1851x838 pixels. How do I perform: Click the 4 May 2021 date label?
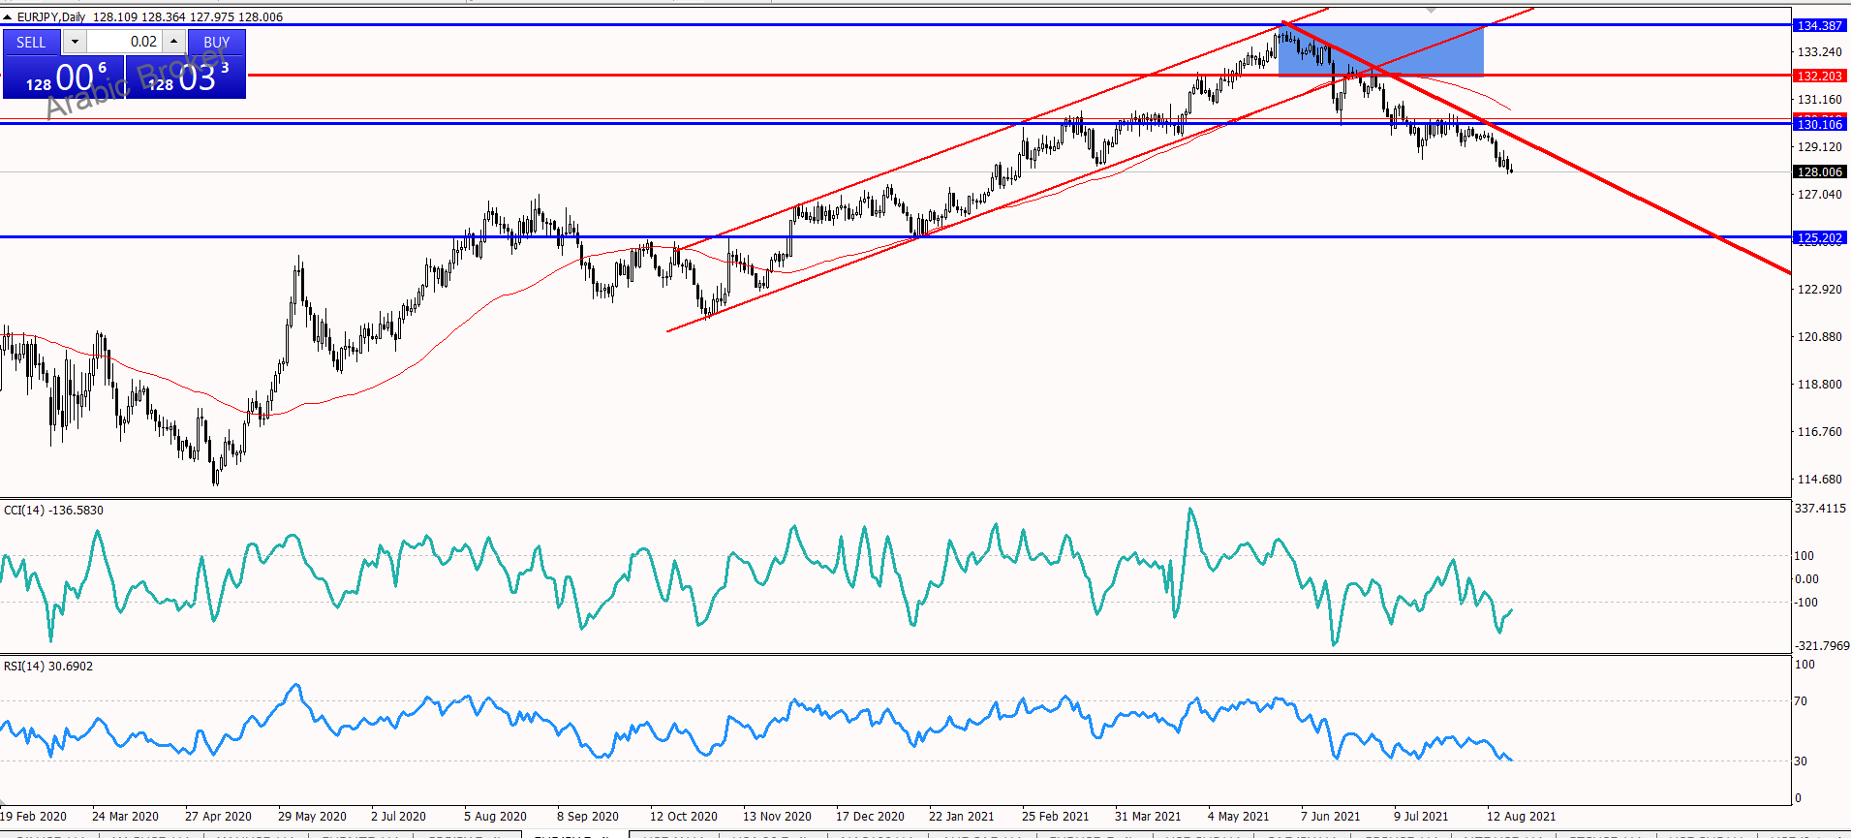[x=1238, y=816]
